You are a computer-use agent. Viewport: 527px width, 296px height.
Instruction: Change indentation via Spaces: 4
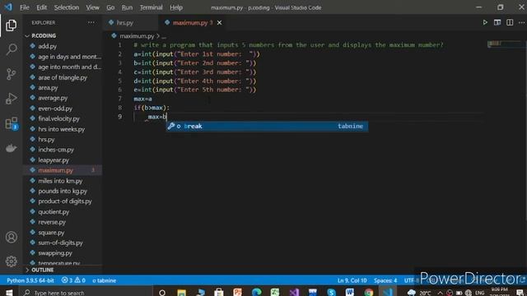pyautogui.click(x=385, y=280)
